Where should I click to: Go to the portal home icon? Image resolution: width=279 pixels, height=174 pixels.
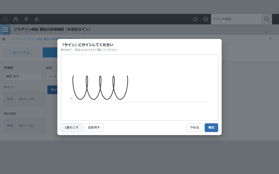[x=16, y=19]
